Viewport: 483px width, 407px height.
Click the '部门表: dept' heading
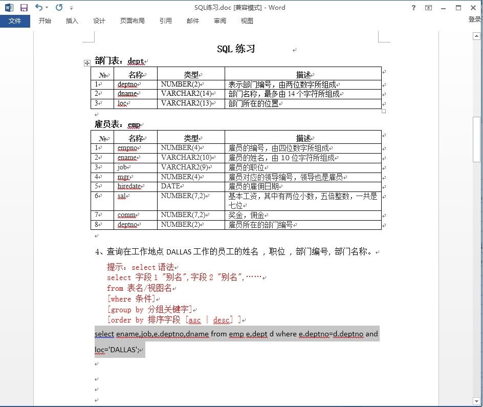click(x=119, y=61)
